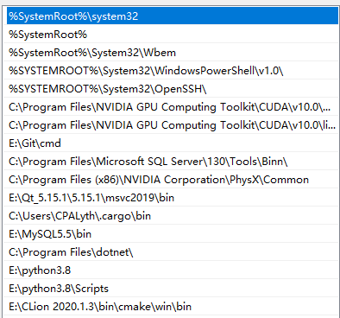Image resolution: width=340 pixels, height=318 pixels.
Task: Pick the CPALyth .cargo\bin path
Action: point(172,216)
